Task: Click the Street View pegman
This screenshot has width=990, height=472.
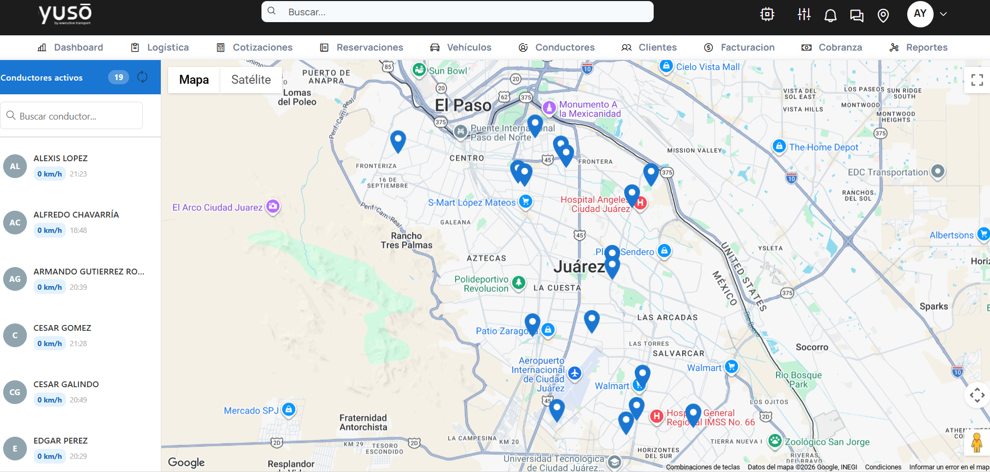Action: pyautogui.click(x=977, y=442)
